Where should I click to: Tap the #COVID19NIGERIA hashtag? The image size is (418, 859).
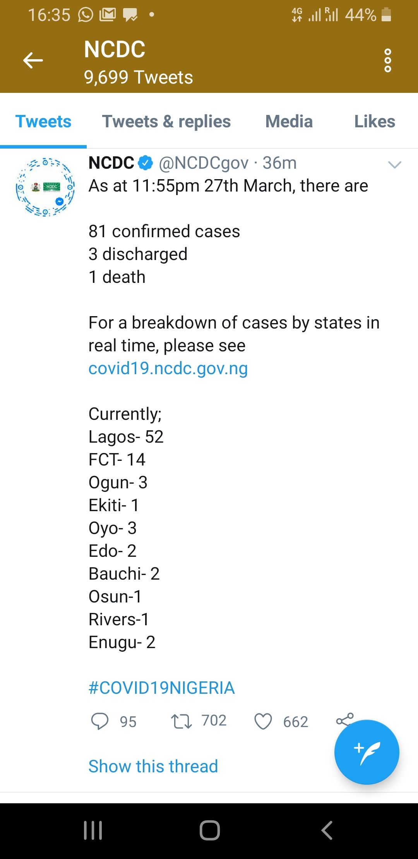click(x=162, y=688)
